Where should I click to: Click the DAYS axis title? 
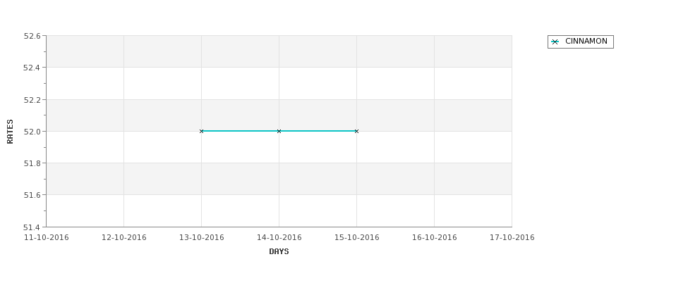pos(279,251)
